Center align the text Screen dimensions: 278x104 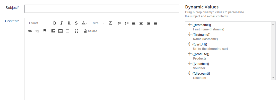(141, 23)
